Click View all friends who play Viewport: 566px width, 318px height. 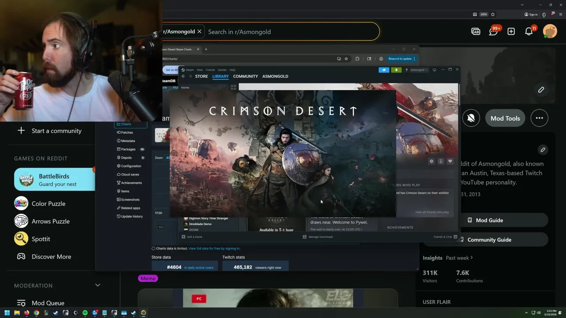coord(432,212)
